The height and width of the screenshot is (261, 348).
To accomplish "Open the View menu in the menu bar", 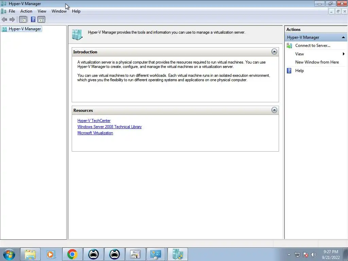I will point(42,11).
